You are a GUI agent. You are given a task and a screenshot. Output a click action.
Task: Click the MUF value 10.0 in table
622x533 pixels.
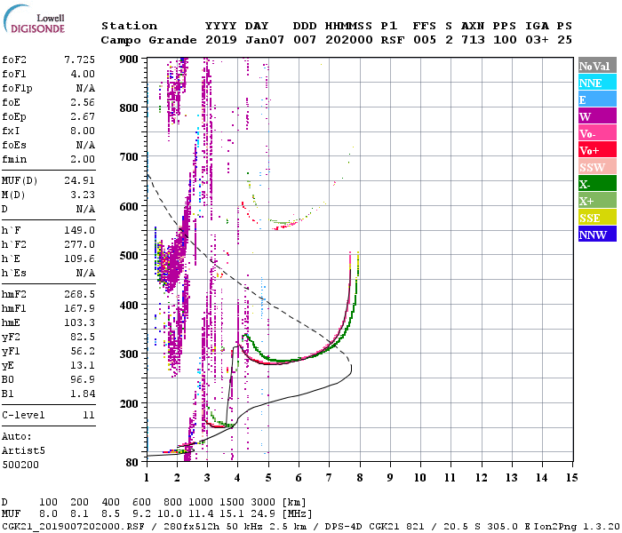click(170, 514)
